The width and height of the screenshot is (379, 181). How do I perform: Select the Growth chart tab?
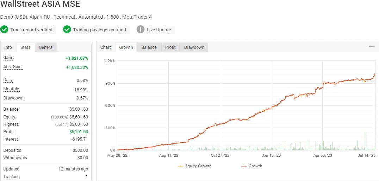tap(126, 47)
